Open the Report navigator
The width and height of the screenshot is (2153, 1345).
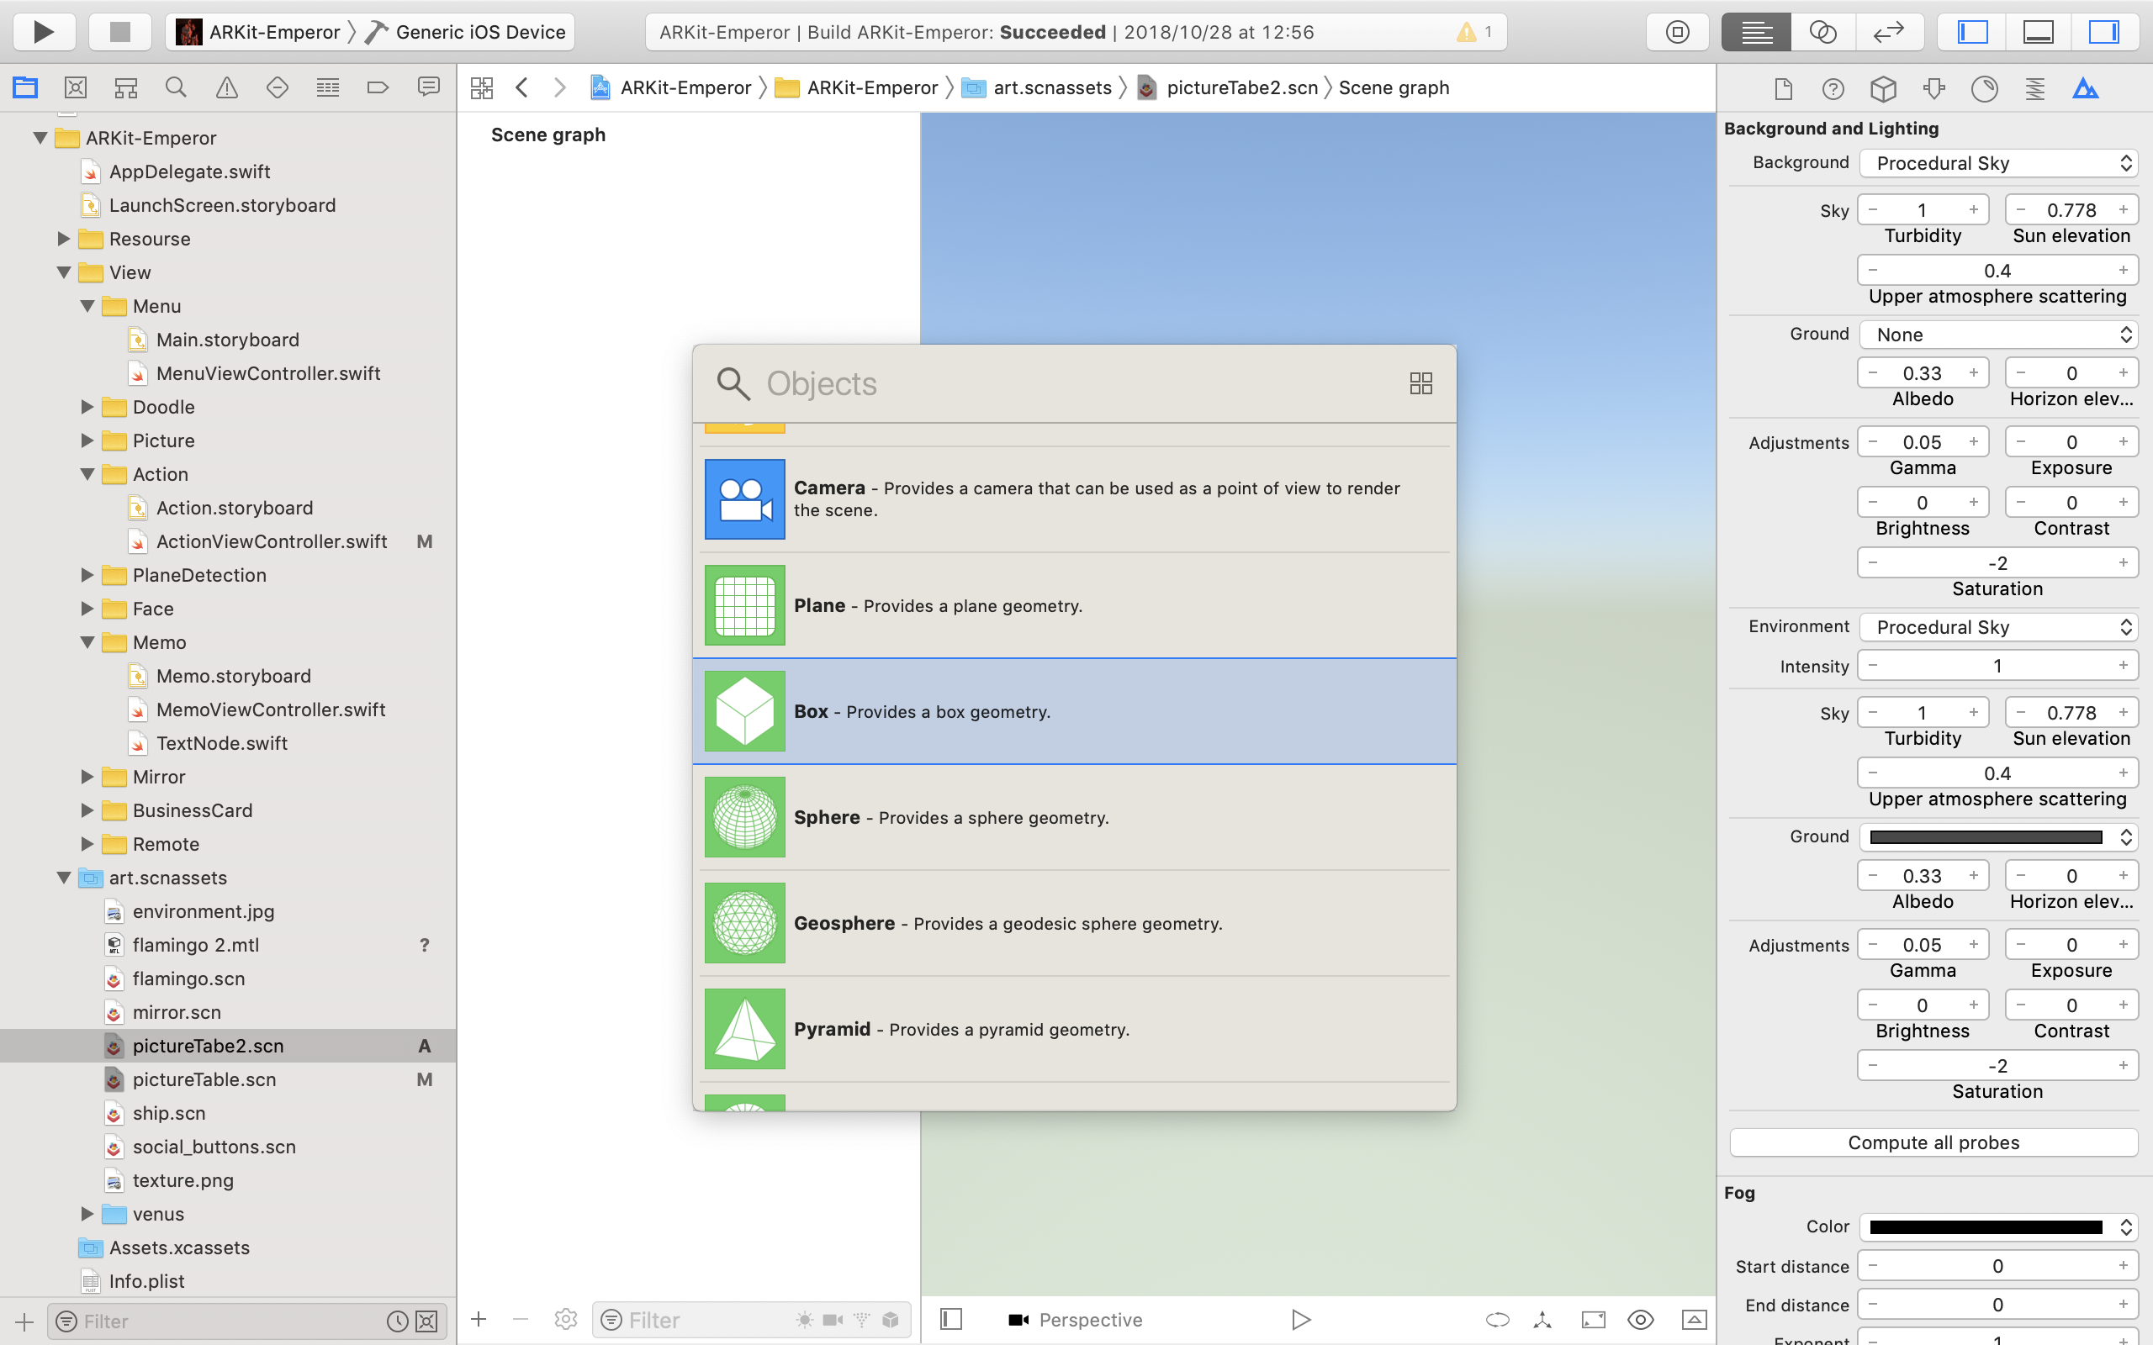429,87
